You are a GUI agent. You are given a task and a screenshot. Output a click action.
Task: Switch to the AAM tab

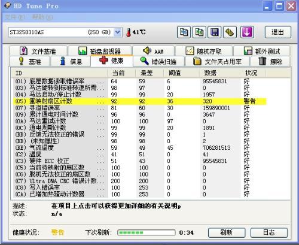coord(153,51)
